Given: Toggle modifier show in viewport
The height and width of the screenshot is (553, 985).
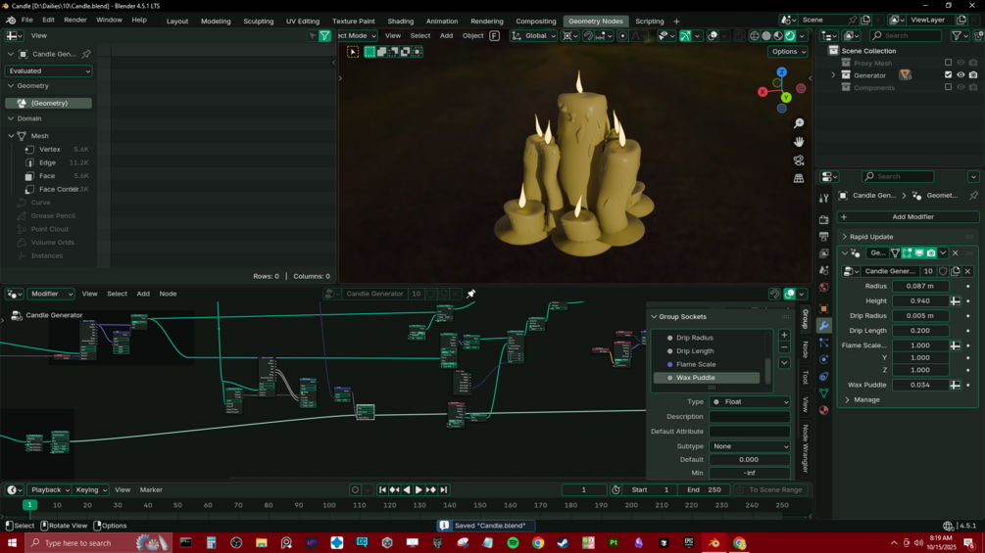Looking at the screenshot, I should [x=919, y=253].
